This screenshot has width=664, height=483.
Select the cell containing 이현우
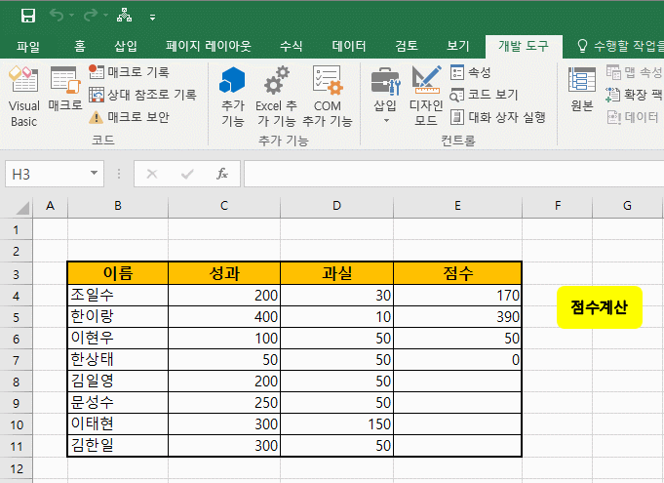pyautogui.click(x=118, y=338)
